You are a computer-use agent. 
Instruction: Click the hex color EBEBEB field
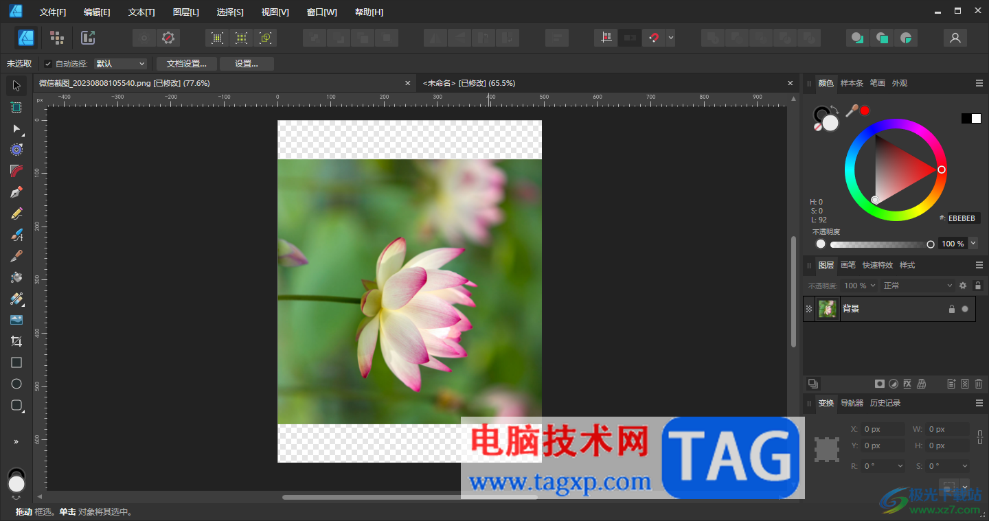[x=964, y=218]
